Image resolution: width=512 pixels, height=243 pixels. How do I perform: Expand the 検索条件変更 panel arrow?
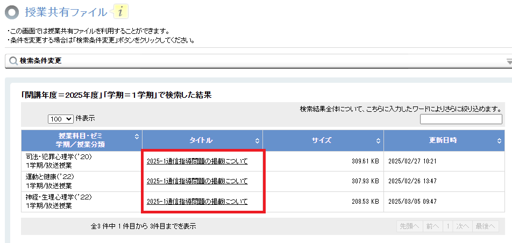pos(509,61)
